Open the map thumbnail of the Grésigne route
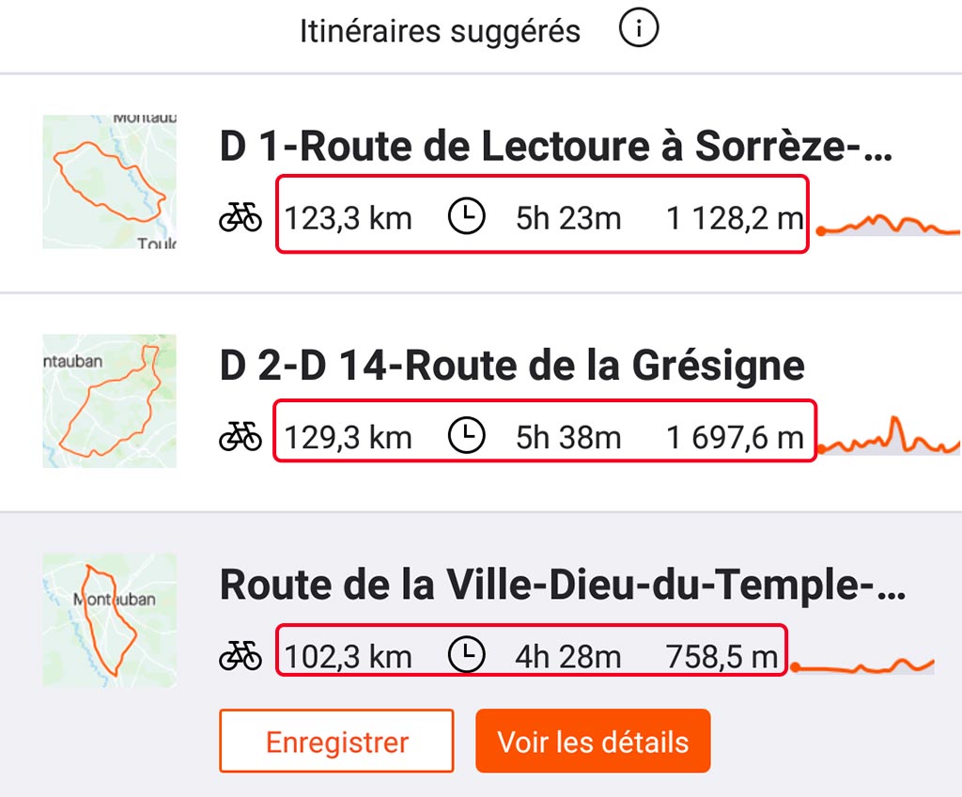 [109, 401]
